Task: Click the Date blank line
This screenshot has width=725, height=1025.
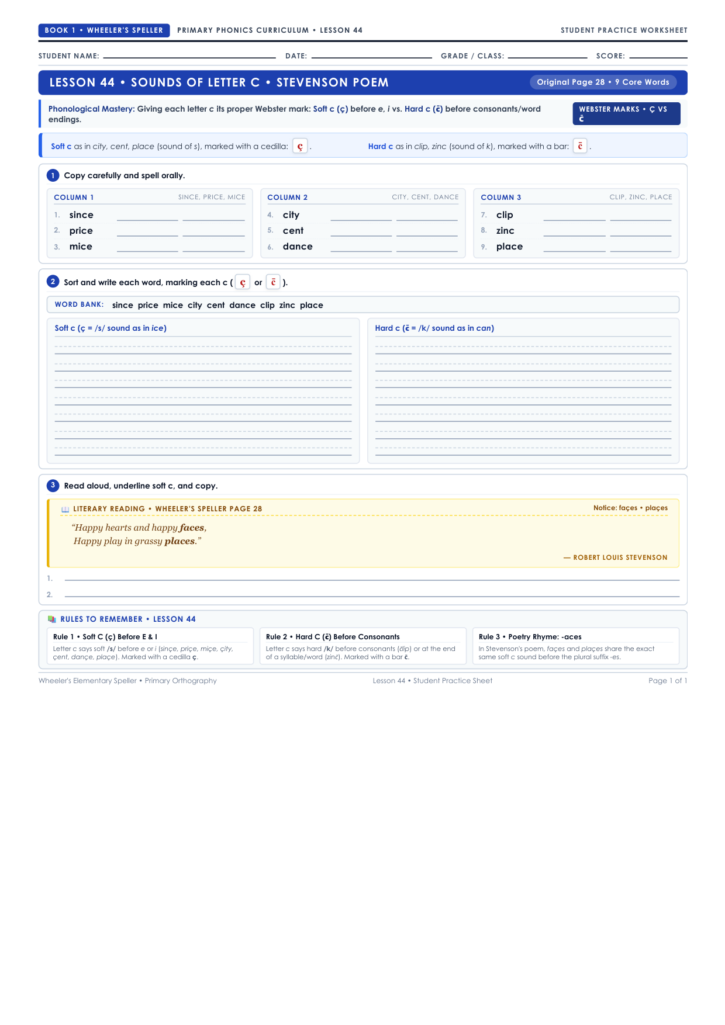Action: coord(372,57)
